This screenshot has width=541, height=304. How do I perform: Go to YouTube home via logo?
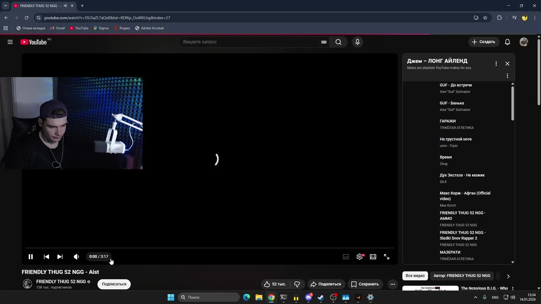34,42
